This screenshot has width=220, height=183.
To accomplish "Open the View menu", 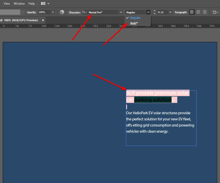I will 7,4.
